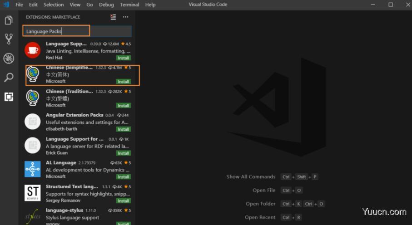
Task: Open the Debug menu
Action: (106, 5)
